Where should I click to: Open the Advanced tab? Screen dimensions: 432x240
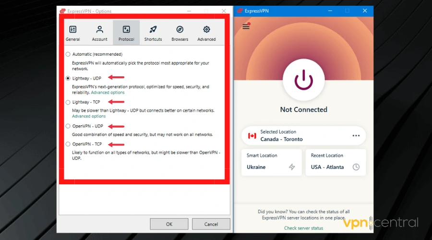pyautogui.click(x=206, y=33)
